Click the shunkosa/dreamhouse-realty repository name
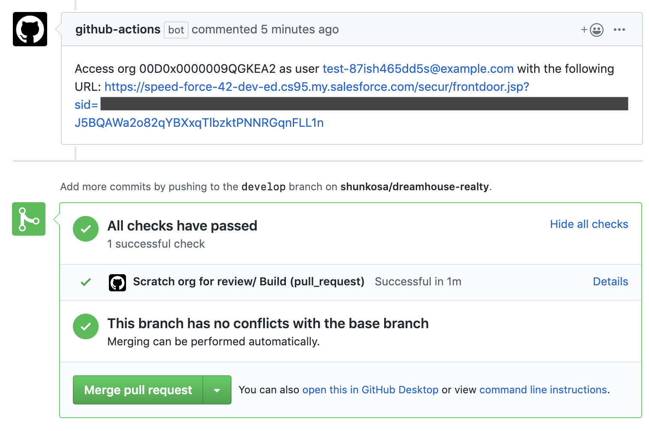Viewport: 649px width, 431px height. point(415,187)
